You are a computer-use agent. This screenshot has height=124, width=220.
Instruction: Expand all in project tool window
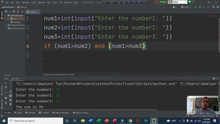pos(18,11)
